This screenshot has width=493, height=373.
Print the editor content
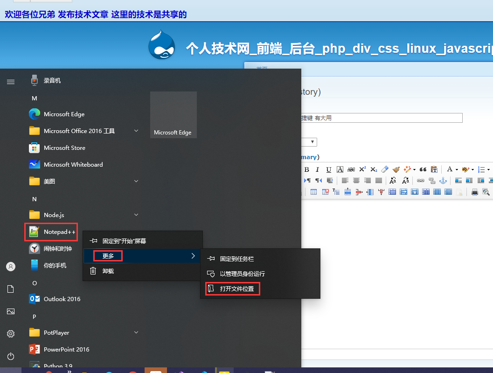[475, 192]
